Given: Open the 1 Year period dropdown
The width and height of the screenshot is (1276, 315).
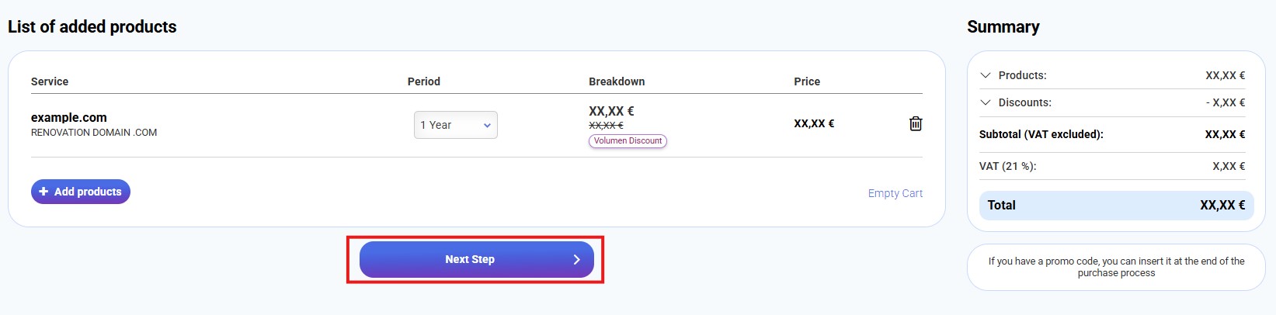Looking at the screenshot, I should tap(455, 125).
